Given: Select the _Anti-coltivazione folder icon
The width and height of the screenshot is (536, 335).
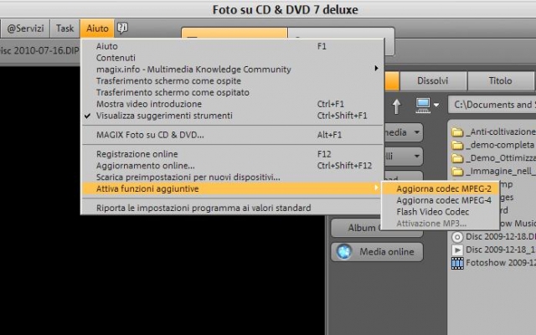Looking at the screenshot, I should click(x=457, y=132).
